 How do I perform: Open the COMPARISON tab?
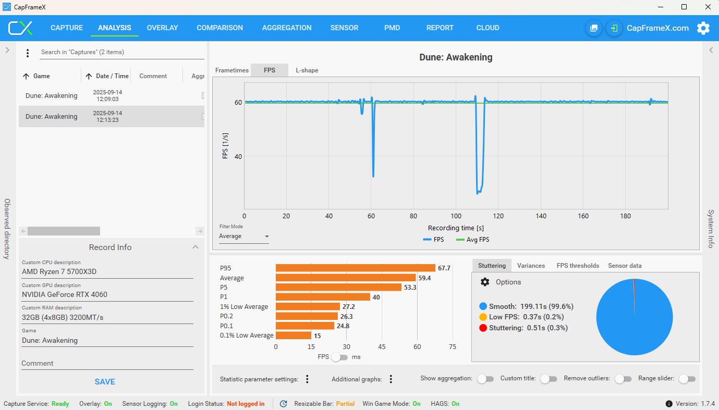click(x=220, y=28)
